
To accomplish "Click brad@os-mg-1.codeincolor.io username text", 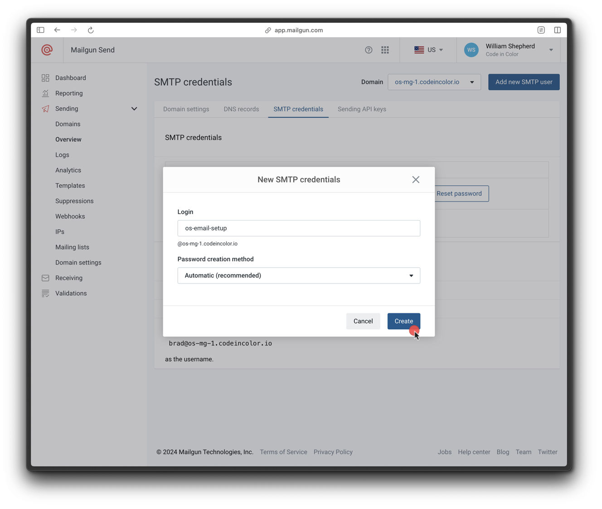I will [x=220, y=343].
